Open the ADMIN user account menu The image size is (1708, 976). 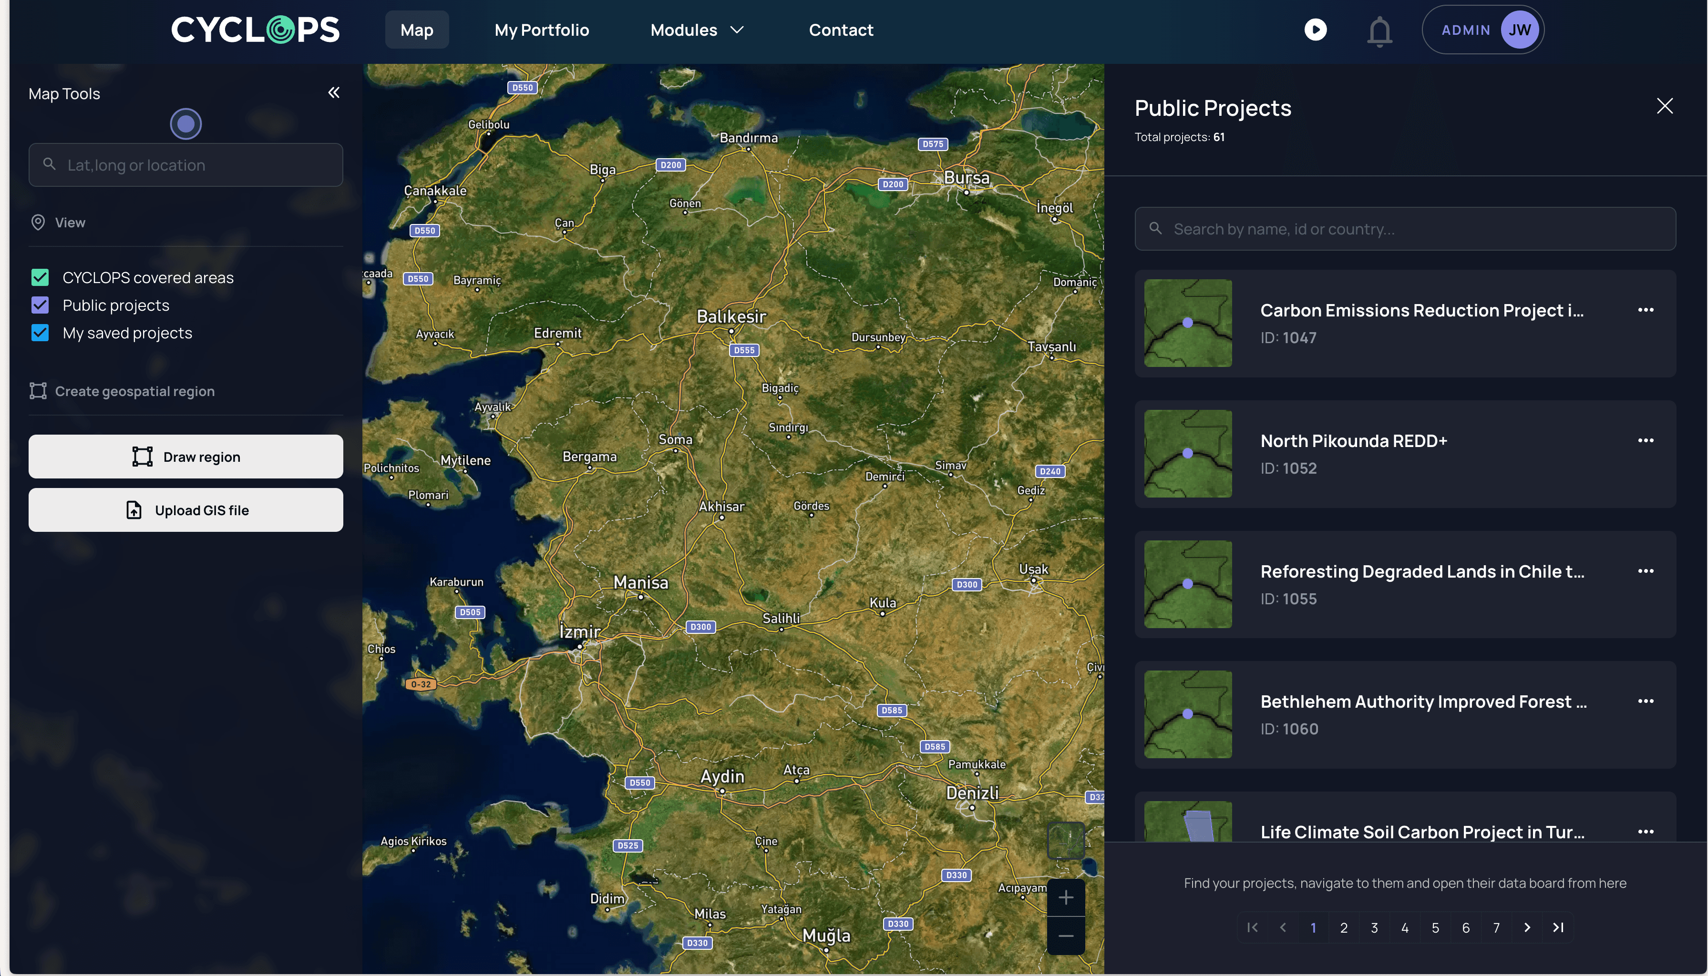coord(1482,30)
